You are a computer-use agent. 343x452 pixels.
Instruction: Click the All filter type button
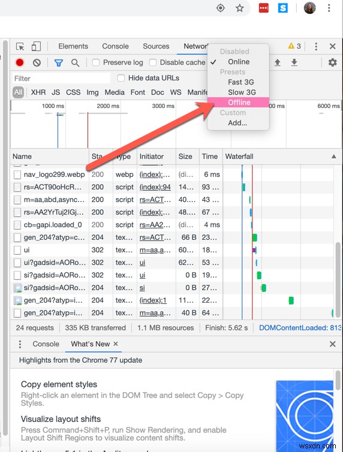pos(18,92)
